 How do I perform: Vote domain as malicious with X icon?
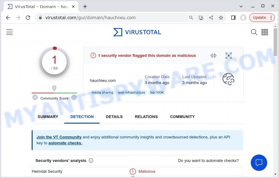pyautogui.click(x=35, y=97)
